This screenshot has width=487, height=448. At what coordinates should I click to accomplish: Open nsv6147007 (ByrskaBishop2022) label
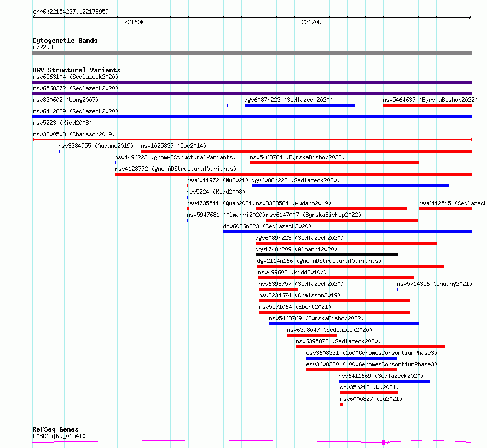pyautogui.click(x=314, y=215)
